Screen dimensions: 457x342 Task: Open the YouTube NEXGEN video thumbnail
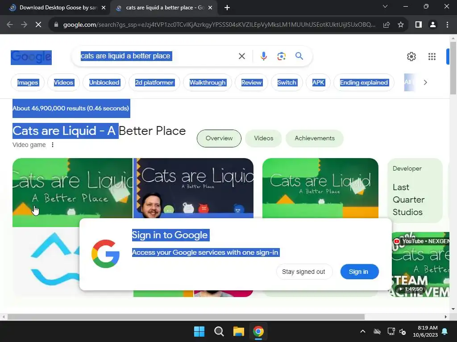pos(421,265)
